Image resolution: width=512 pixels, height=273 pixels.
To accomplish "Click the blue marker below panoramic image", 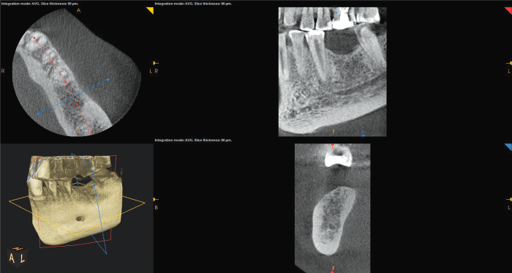I will click(363, 132).
